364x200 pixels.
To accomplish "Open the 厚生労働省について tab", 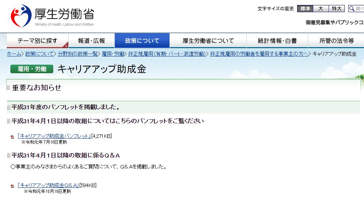I will coord(208,41).
